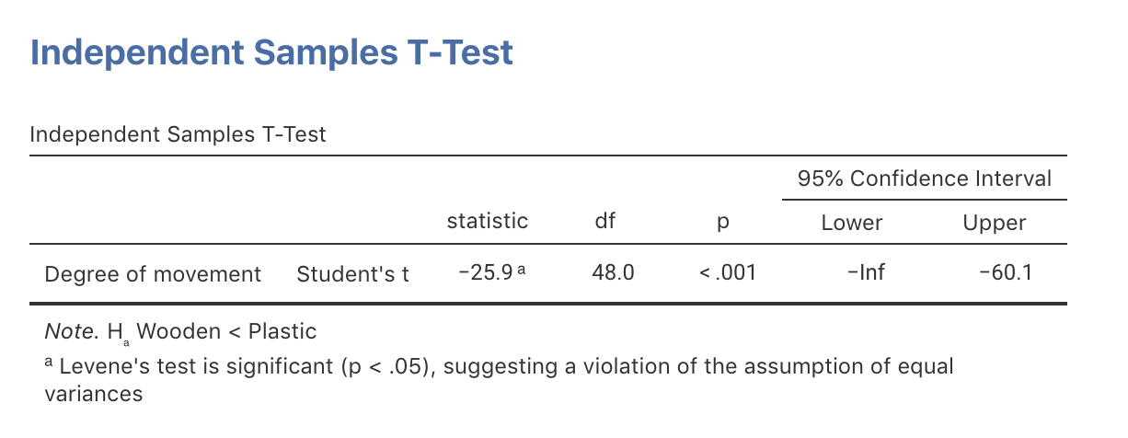
Task: Select the Lower column header
Action: [851, 222]
